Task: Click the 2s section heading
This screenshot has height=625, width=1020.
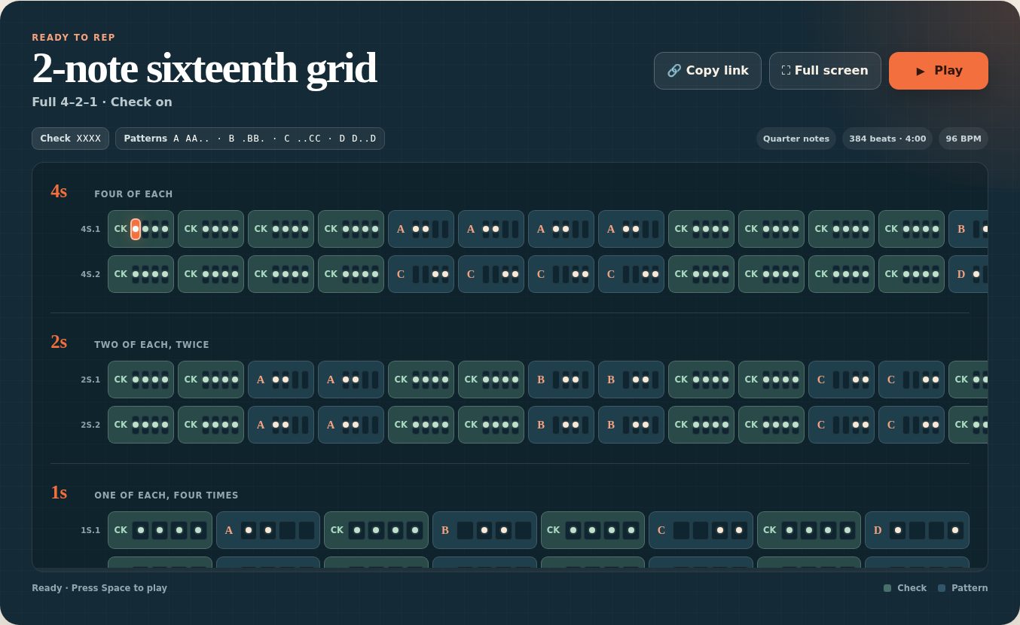Action: point(59,342)
